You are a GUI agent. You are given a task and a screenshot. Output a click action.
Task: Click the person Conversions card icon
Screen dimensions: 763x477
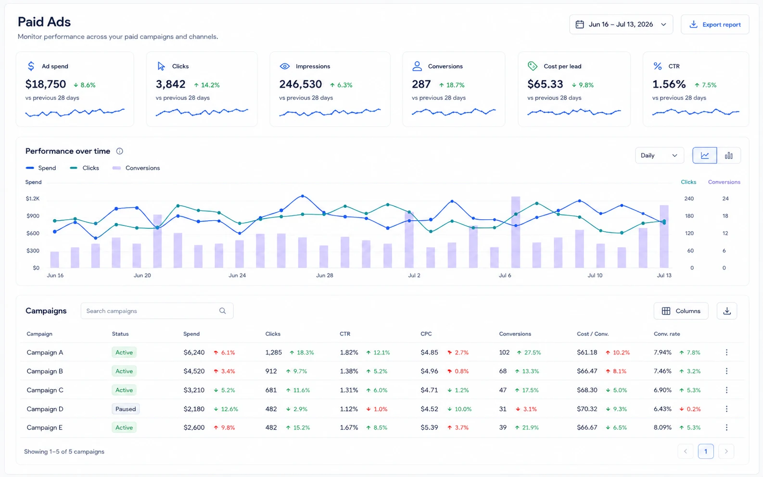[417, 66]
